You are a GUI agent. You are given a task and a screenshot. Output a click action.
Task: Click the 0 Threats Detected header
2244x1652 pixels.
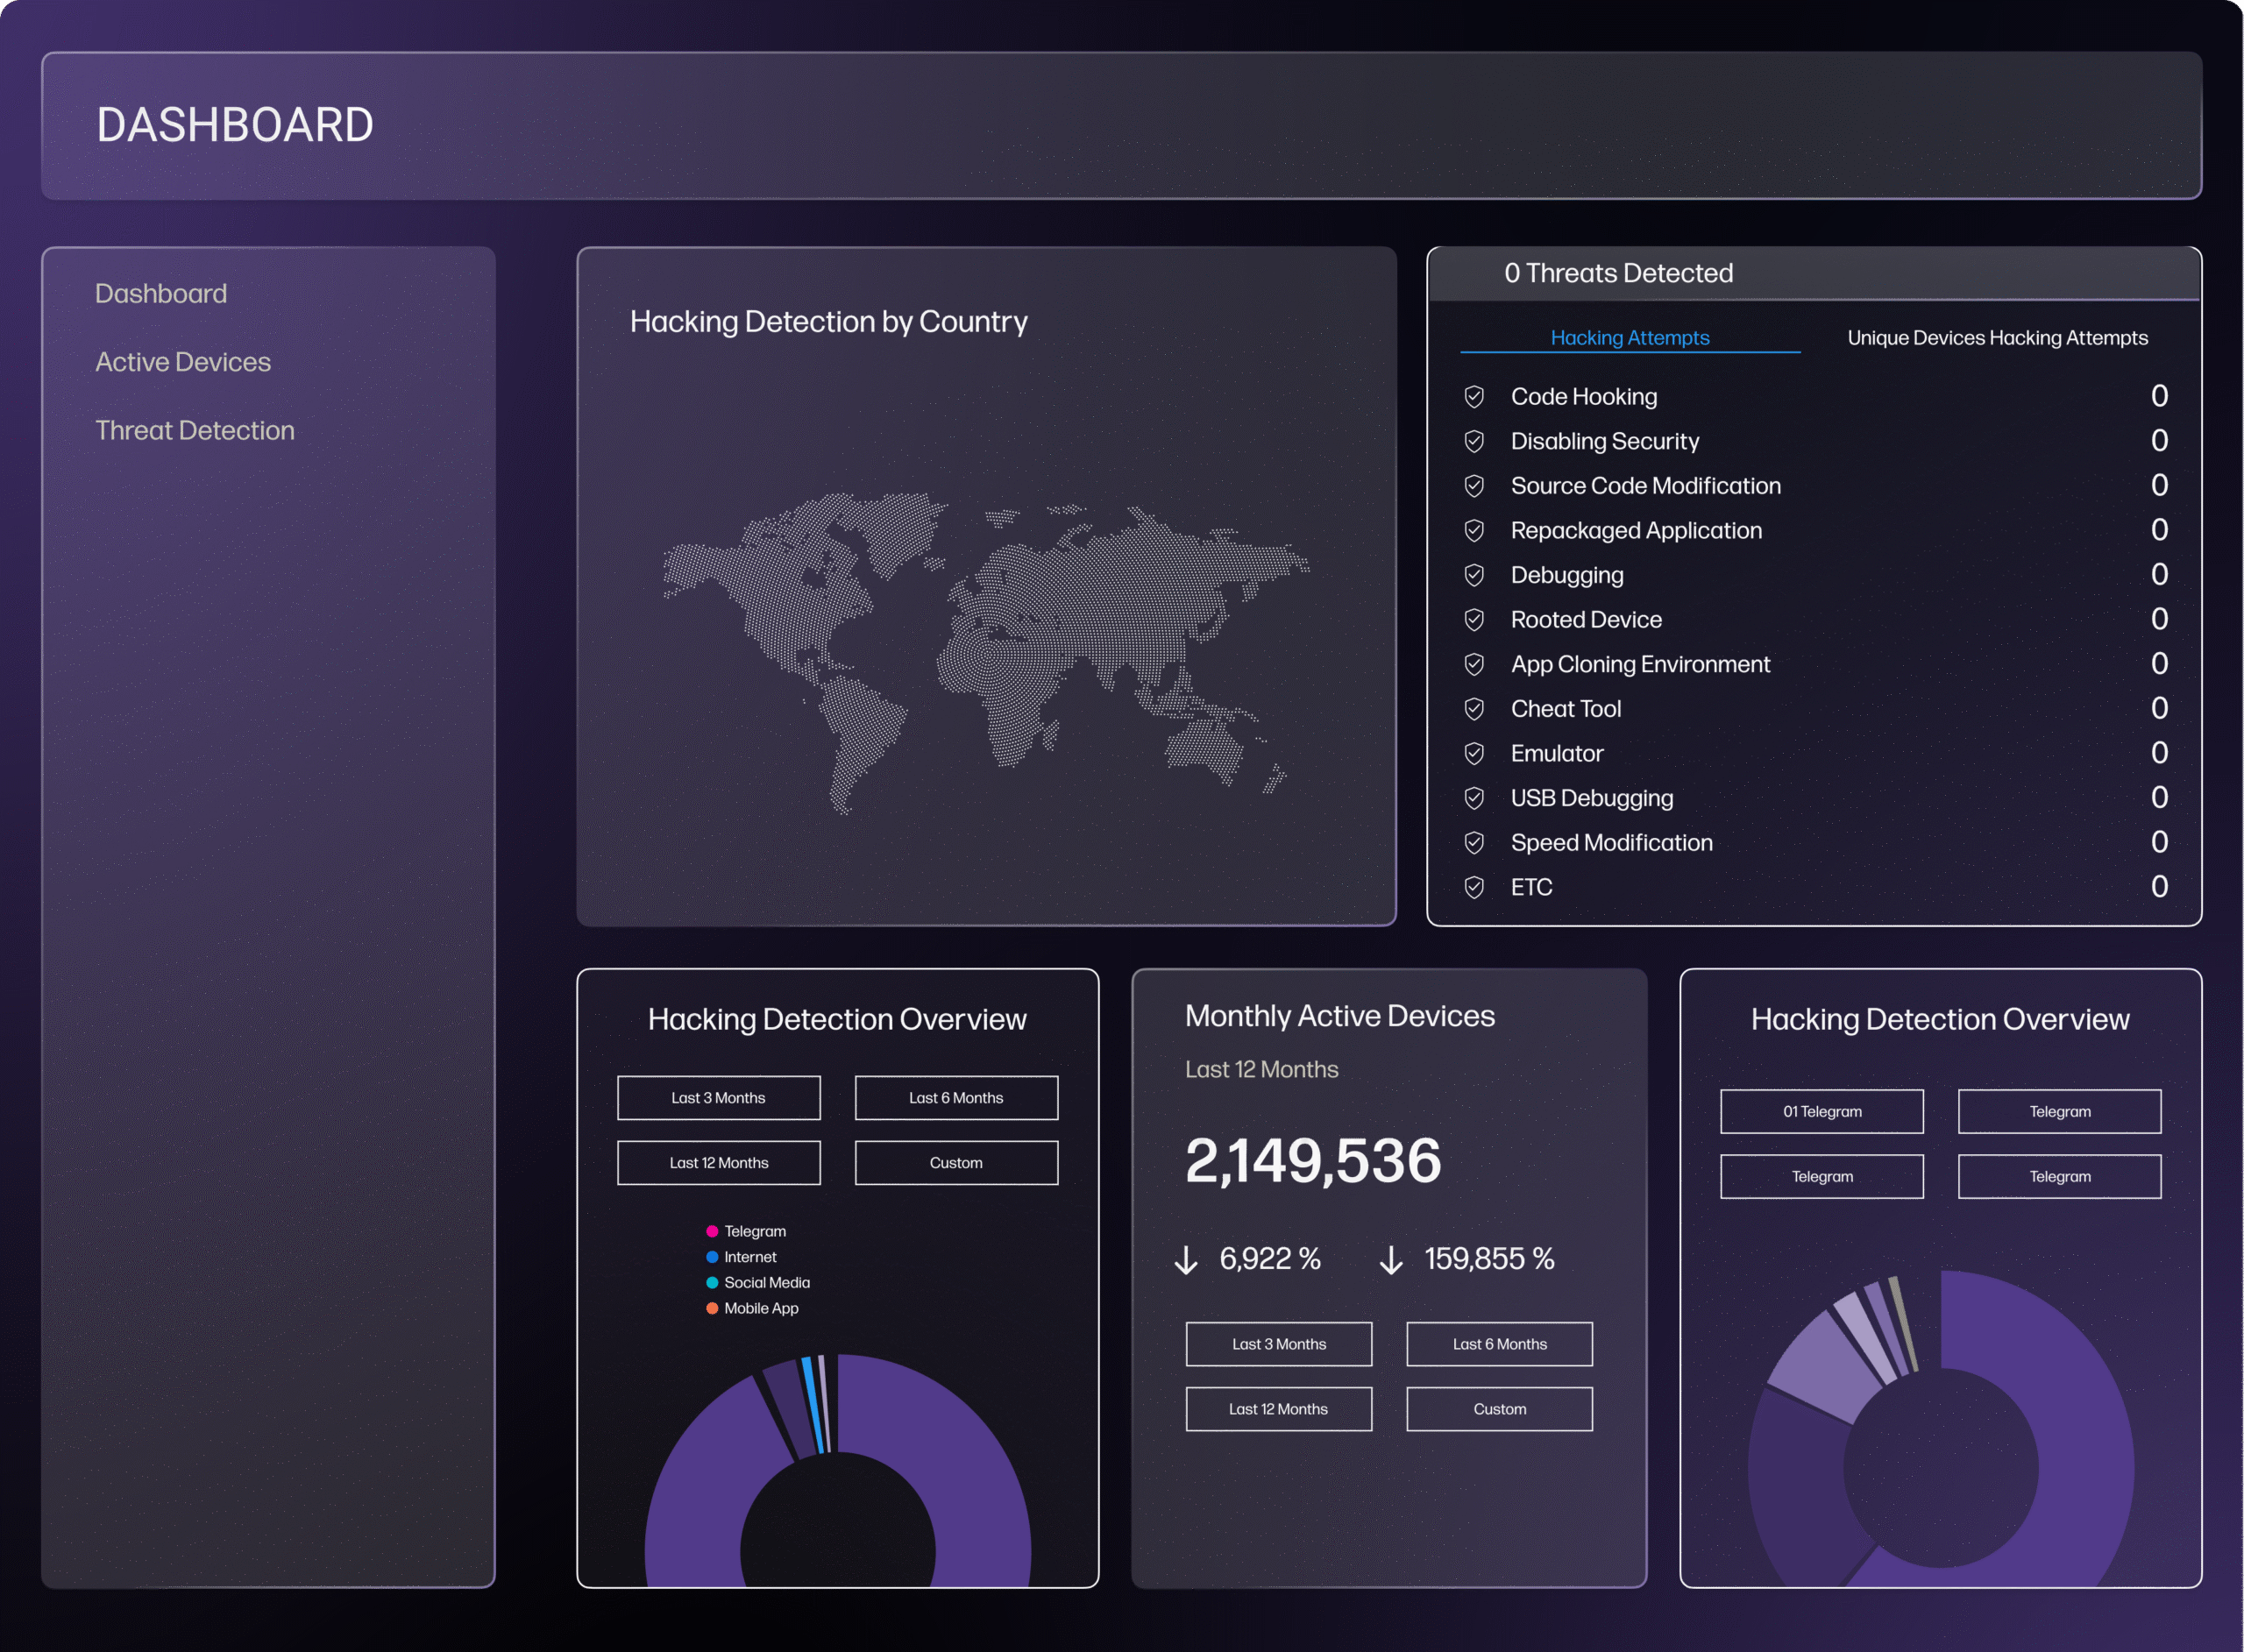pos(1618,273)
